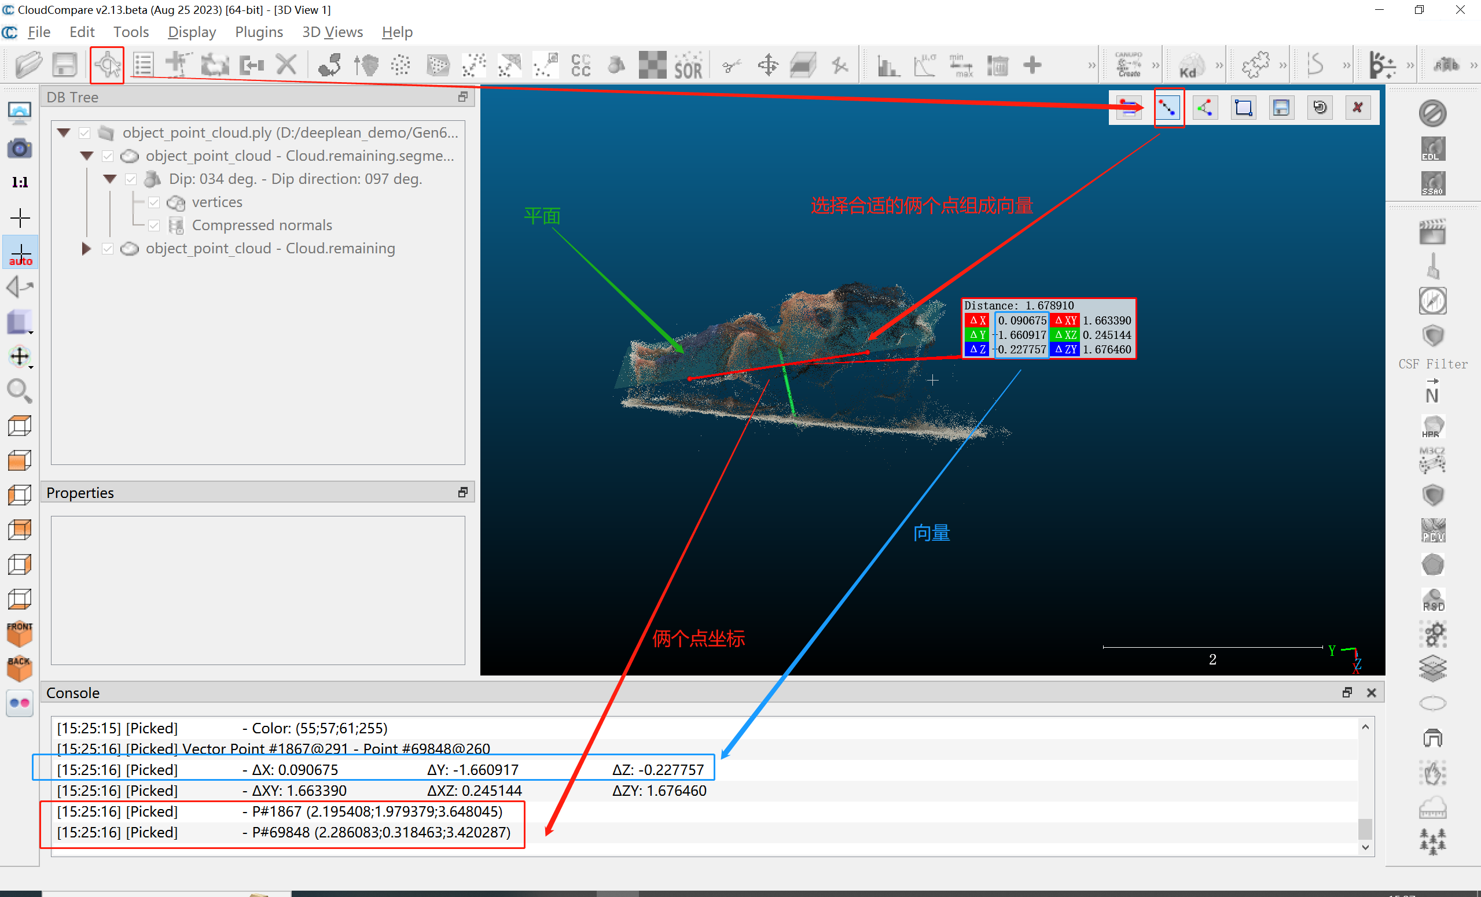This screenshot has width=1481, height=897.
Task: Click the Save floppy disk icon
Action: (64, 65)
